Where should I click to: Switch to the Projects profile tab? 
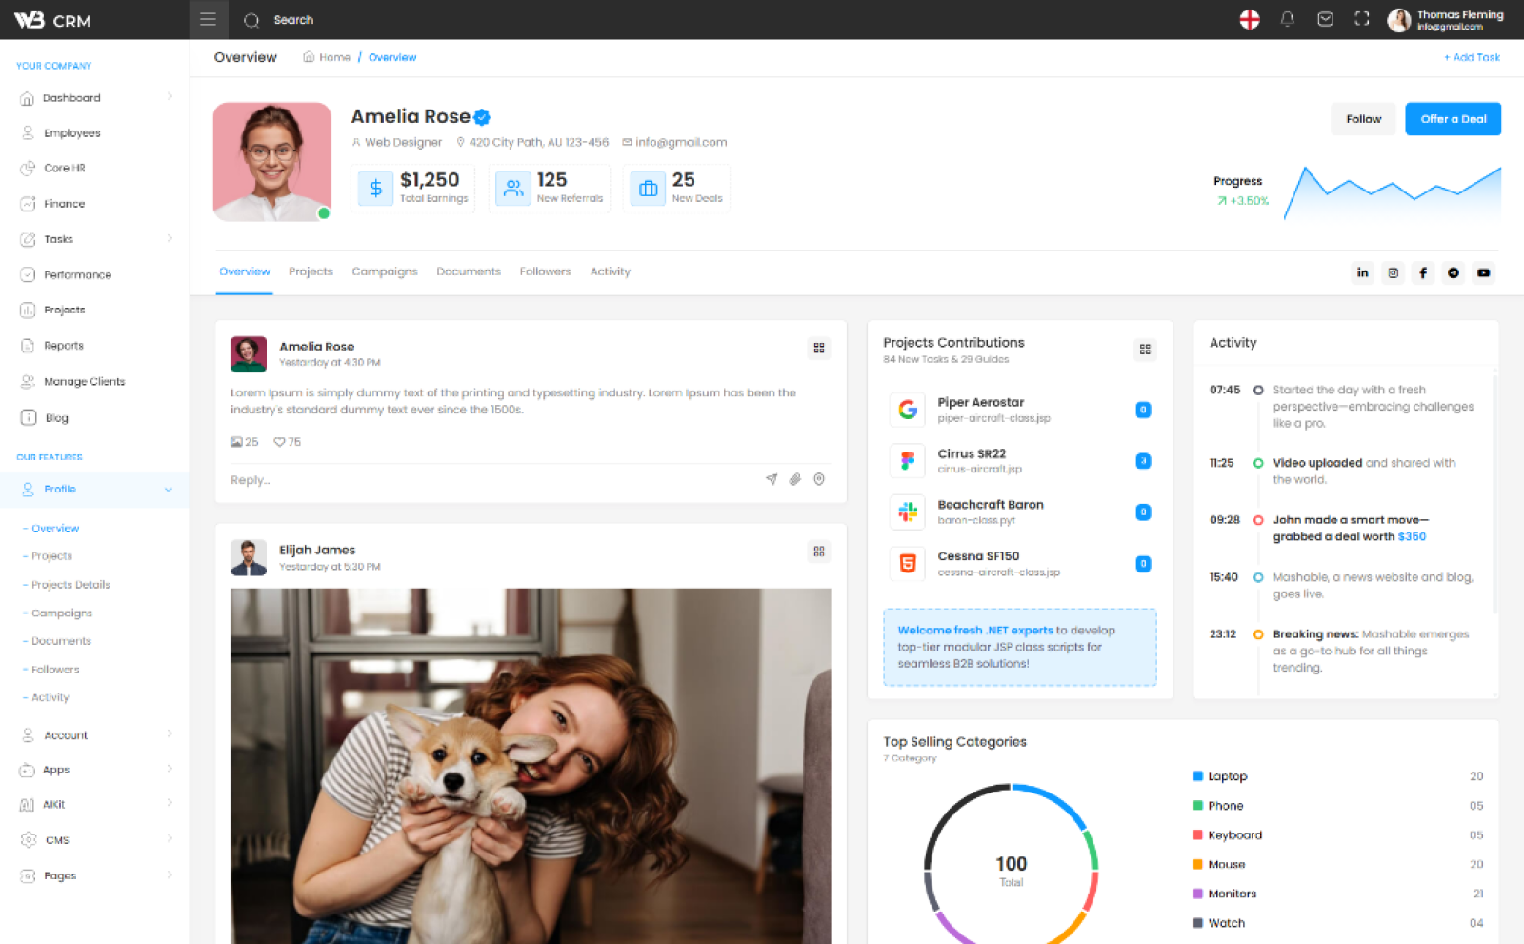tap(311, 271)
